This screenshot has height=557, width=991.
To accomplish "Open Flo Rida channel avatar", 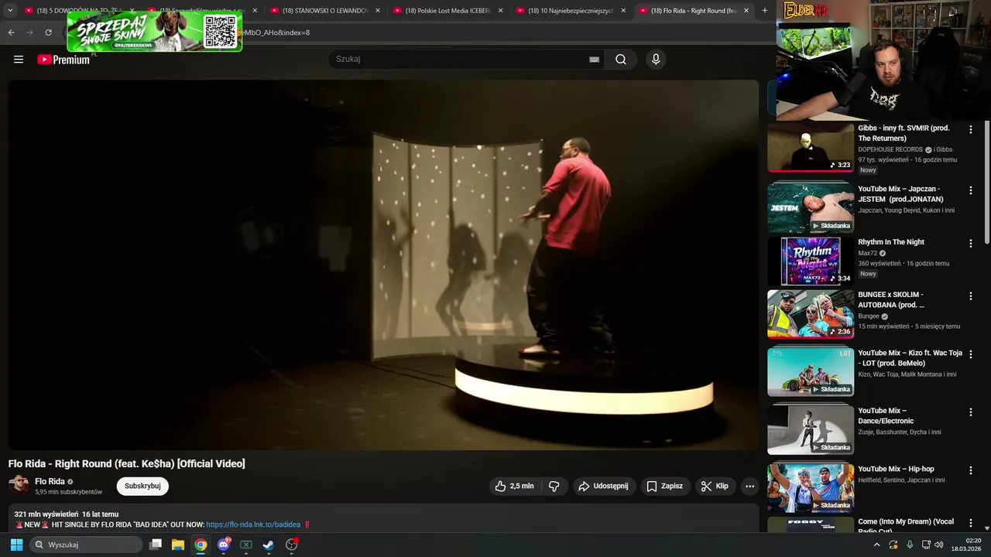I will pos(19,484).
